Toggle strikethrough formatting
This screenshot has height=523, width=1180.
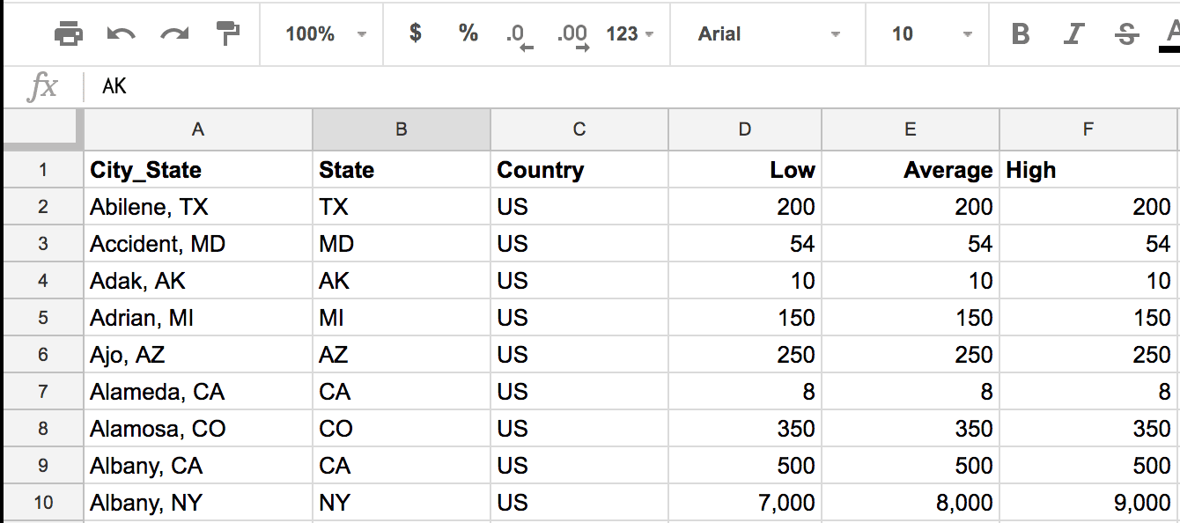point(1125,34)
